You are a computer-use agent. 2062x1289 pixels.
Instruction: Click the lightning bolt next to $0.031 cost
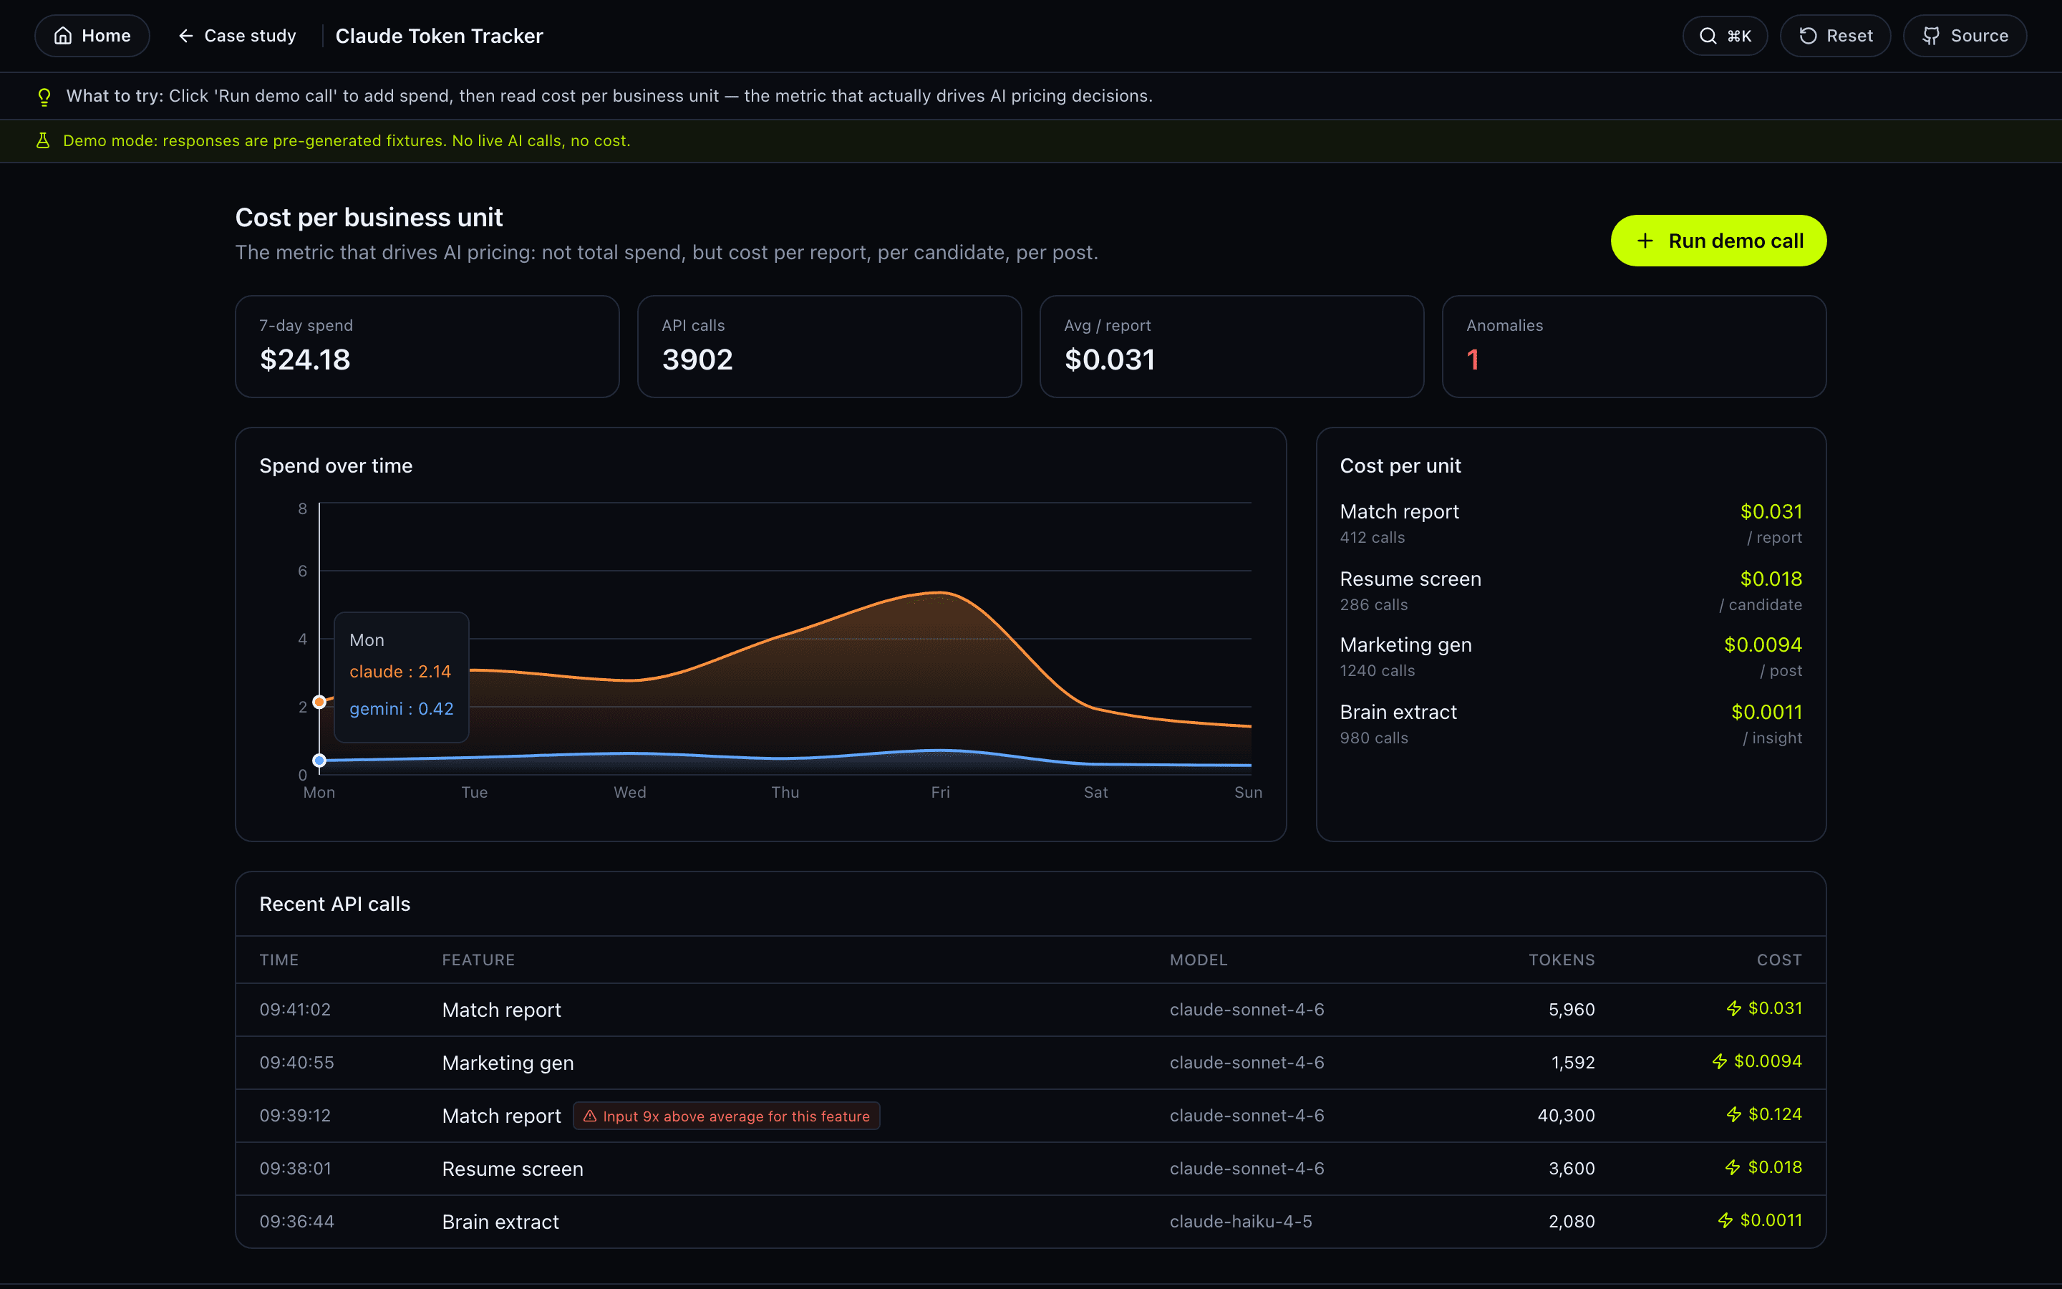click(1734, 1008)
